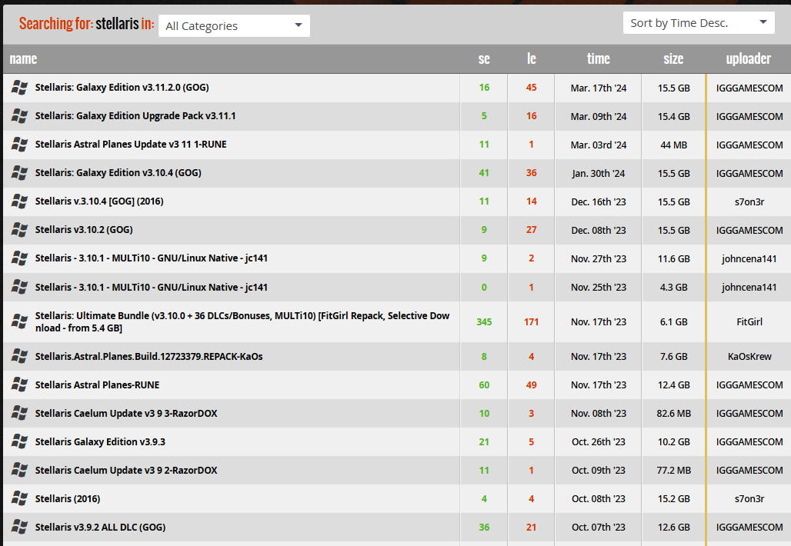Sort by the uploader column header

(749, 59)
